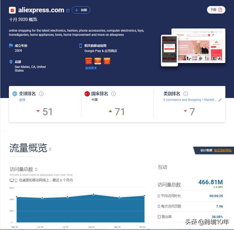The image size is (234, 230).
Task: Click the 总部 location pin icon
Action: point(11,62)
